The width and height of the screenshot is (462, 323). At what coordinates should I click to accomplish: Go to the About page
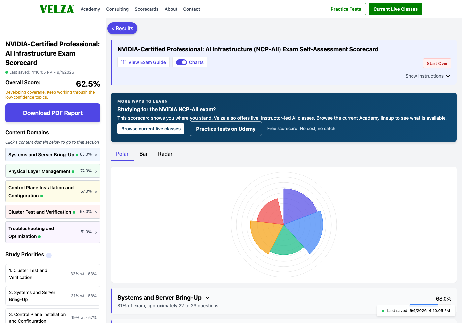click(171, 9)
